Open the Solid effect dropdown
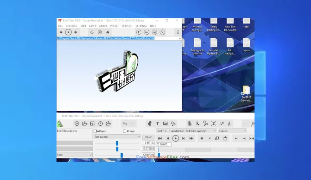 click(74, 155)
